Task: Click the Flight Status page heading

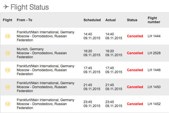Action: (30, 7)
